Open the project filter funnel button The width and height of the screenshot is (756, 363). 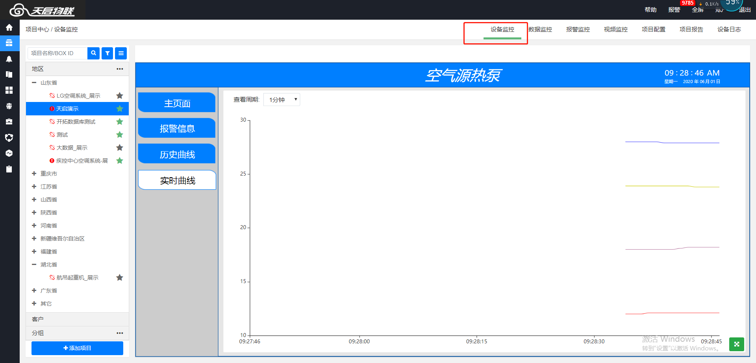(107, 53)
